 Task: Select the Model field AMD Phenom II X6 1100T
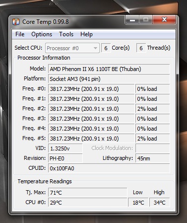coord(109,69)
